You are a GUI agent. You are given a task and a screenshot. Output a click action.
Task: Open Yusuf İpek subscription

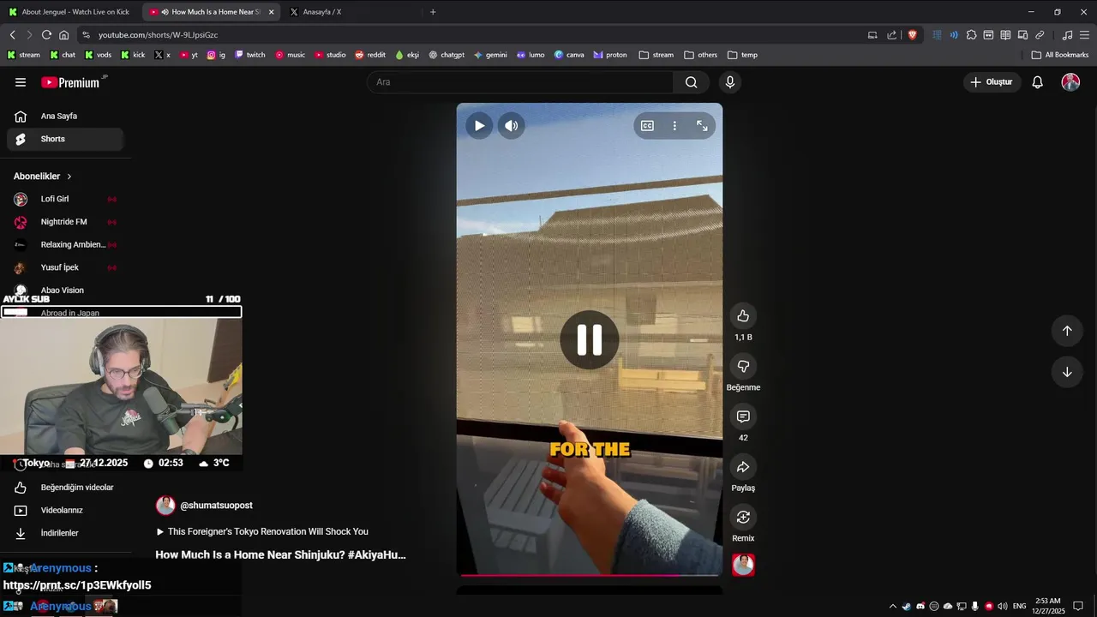65,267
